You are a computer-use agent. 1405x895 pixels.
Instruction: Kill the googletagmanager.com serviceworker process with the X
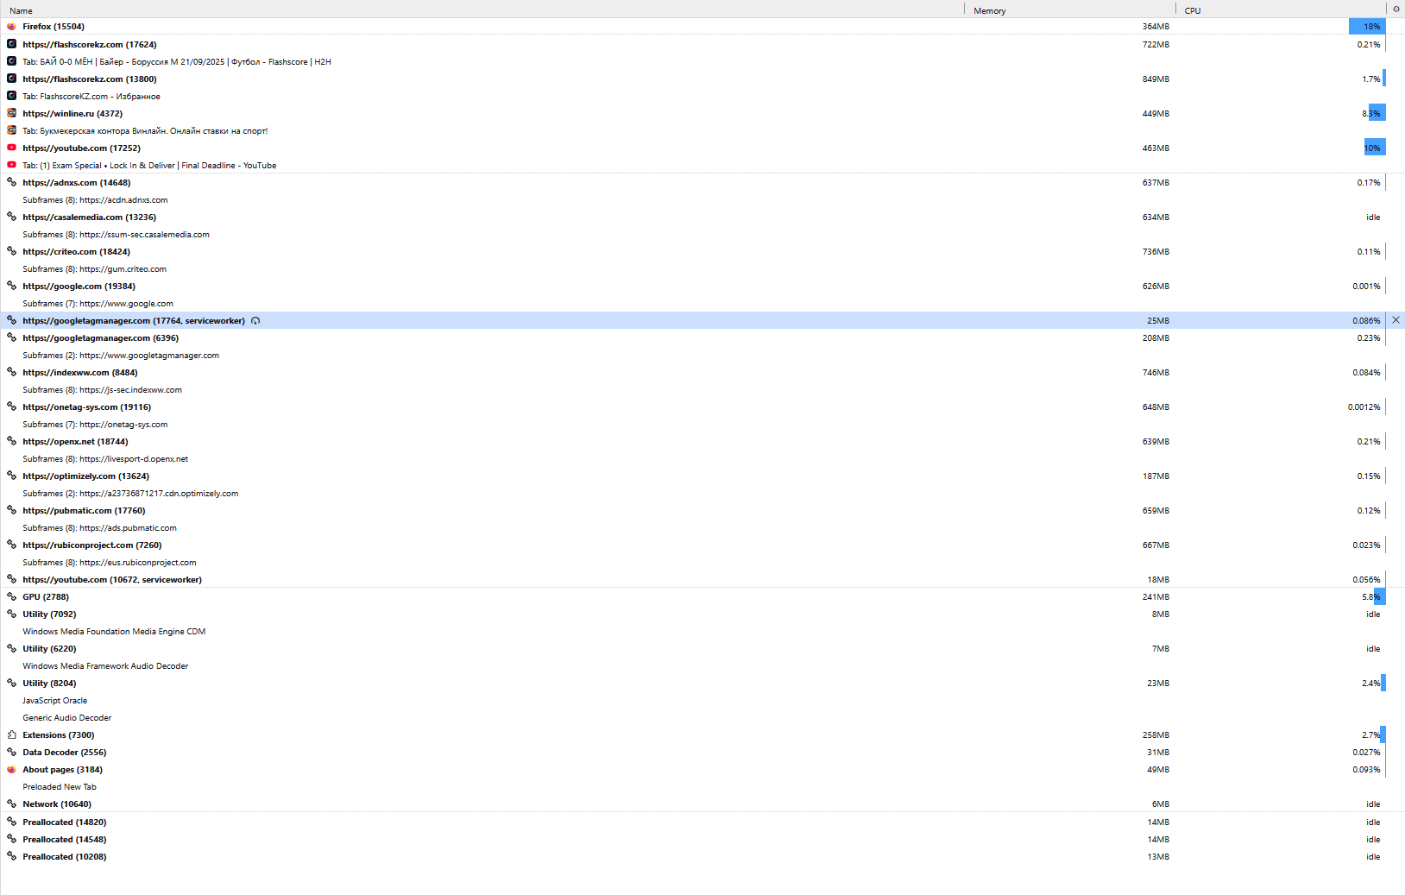[1396, 320]
